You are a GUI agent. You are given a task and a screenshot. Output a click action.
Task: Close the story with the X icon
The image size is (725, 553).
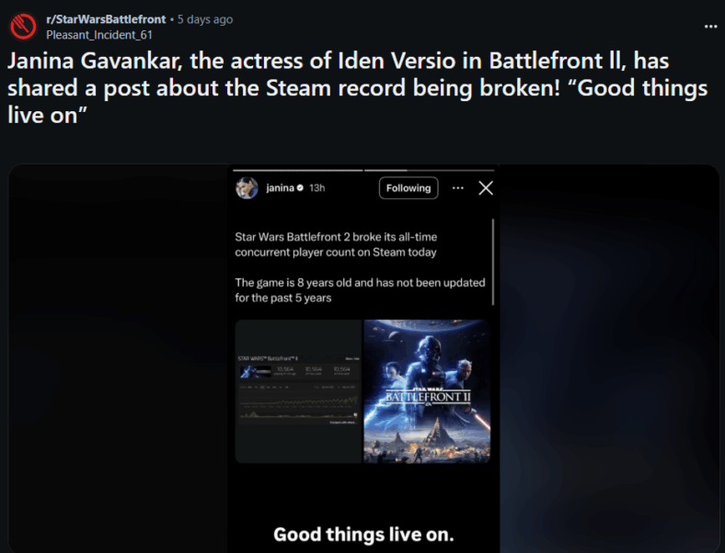pyautogui.click(x=486, y=188)
